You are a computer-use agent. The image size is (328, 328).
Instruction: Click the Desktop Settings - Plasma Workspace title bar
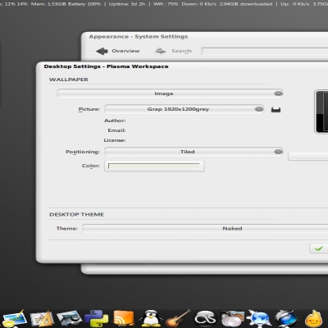point(182,66)
